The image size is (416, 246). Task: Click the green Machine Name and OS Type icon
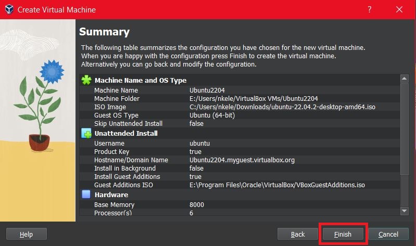(86, 80)
